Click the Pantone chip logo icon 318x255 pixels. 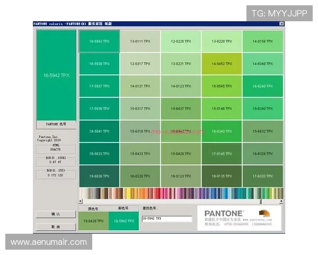264,214
